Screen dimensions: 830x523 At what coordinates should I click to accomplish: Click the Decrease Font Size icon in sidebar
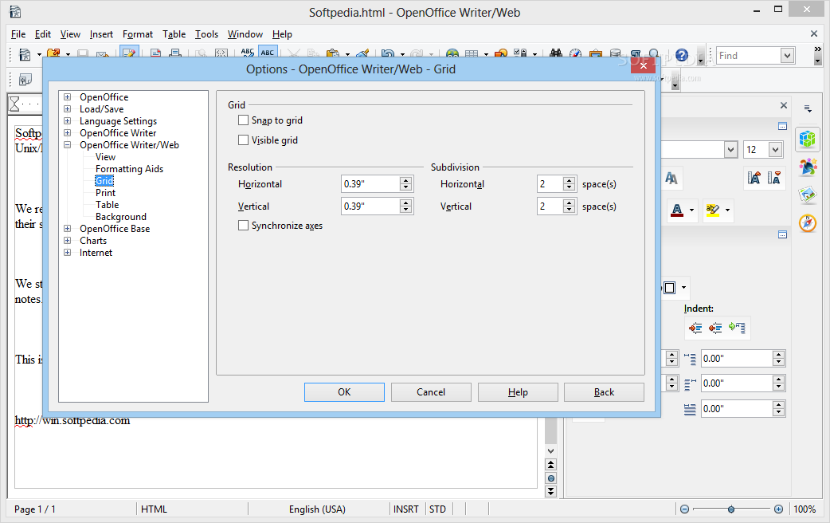[x=774, y=178]
